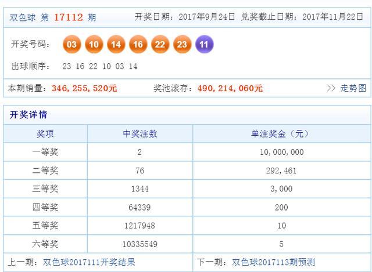Click claim deadline 2017年11月22日
This screenshot has width=372, height=272.
tap(332, 17)
